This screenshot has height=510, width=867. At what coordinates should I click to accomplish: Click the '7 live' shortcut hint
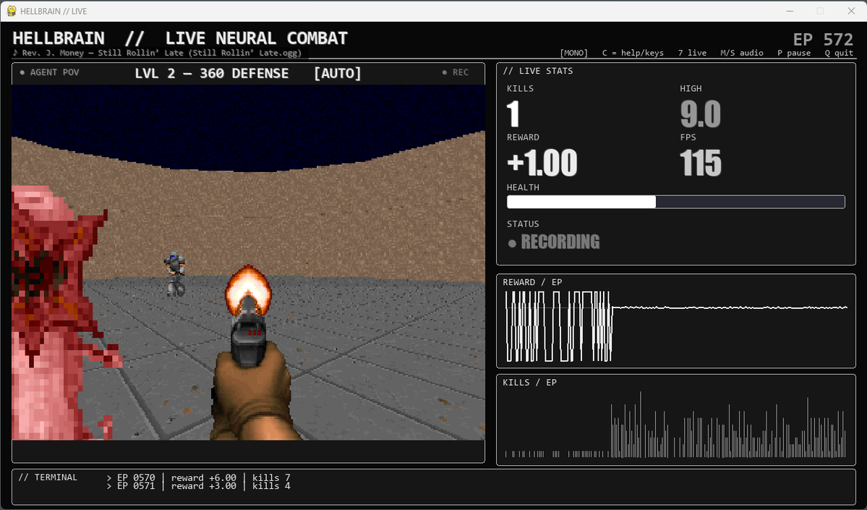pyautogui.click(x=692, y=53)
